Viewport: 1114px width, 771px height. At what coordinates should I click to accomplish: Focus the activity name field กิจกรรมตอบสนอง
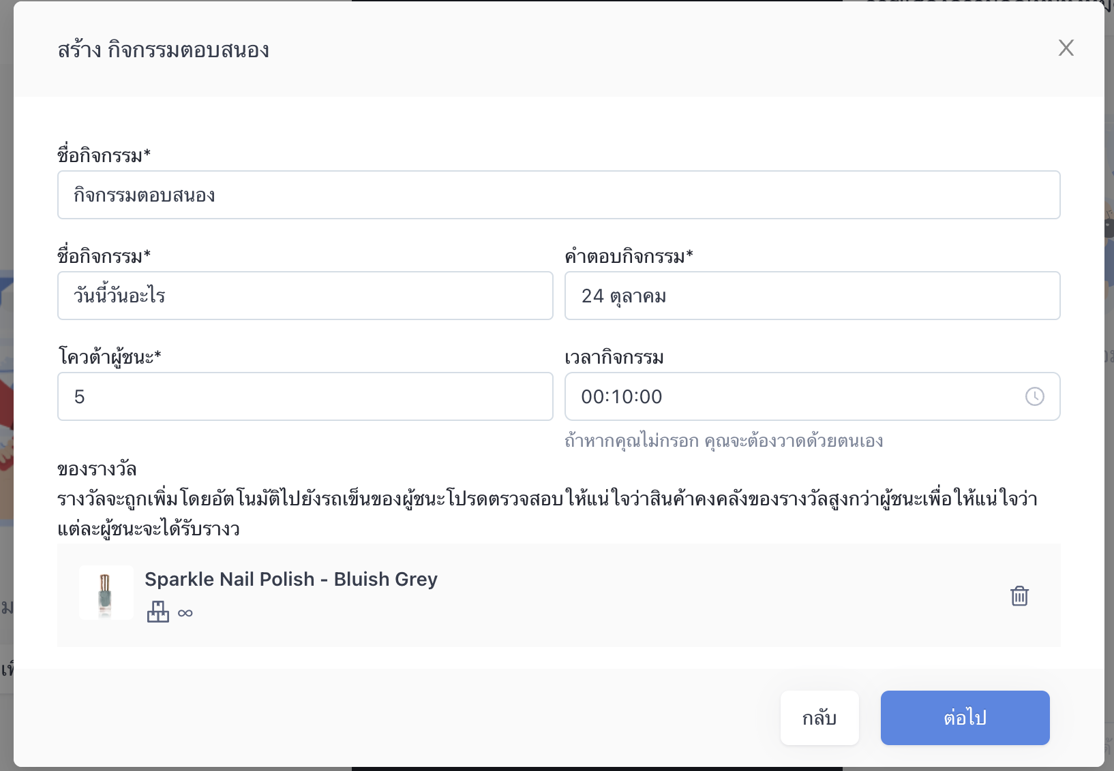[x=558, y=195]
